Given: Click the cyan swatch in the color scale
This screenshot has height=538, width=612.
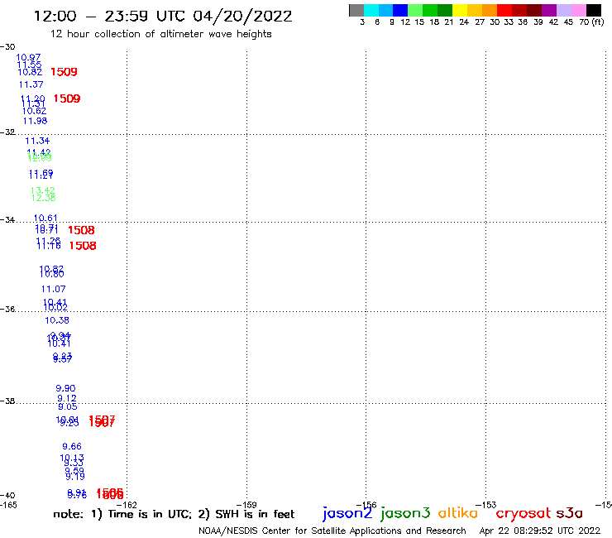Looking at the screenshot, I should 371,10.
